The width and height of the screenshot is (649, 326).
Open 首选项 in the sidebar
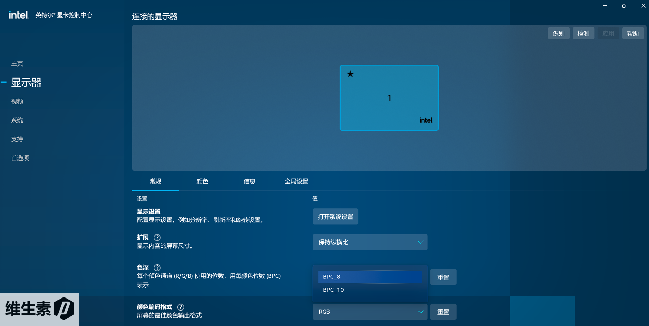coord(20,158)
